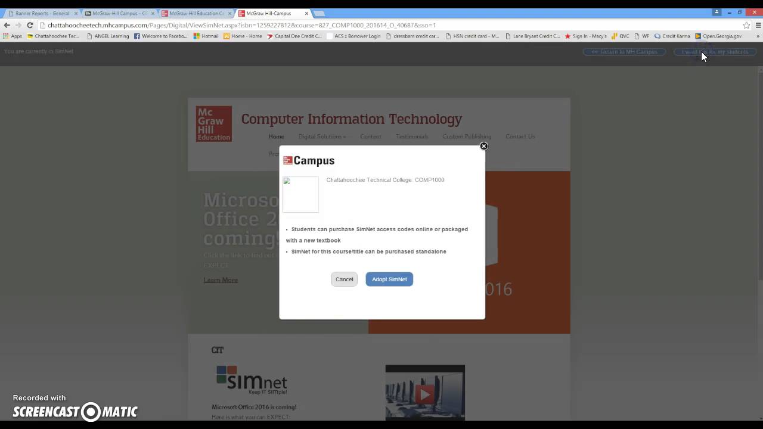Click the Campus logo icon in dialog
Image resolution: width=763 pixels, height=429 pixels.
[x=287, y=160]
